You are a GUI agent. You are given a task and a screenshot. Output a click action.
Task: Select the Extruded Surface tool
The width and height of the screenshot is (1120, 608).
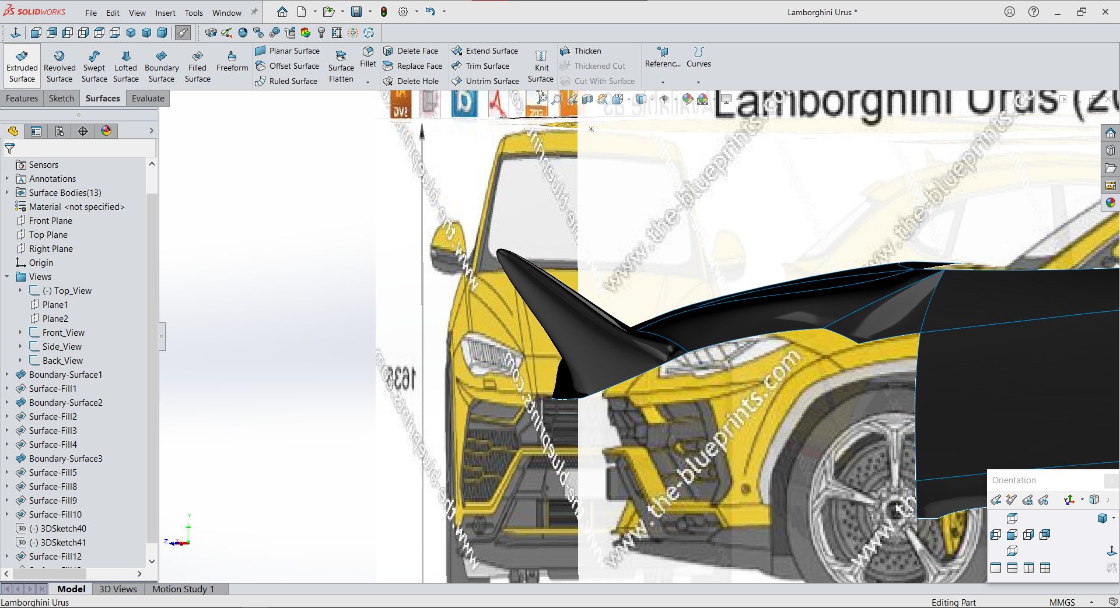21,64
